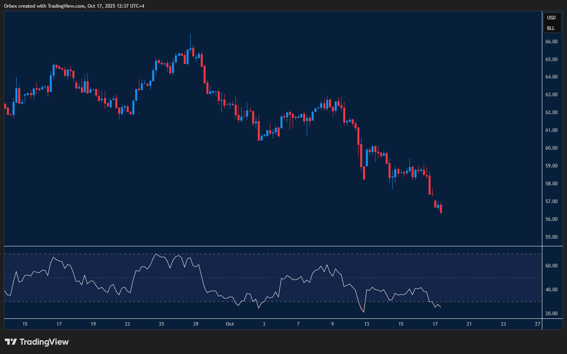Select the USD currency label
This screenshot has width=567, height=354.
[551, 18]
